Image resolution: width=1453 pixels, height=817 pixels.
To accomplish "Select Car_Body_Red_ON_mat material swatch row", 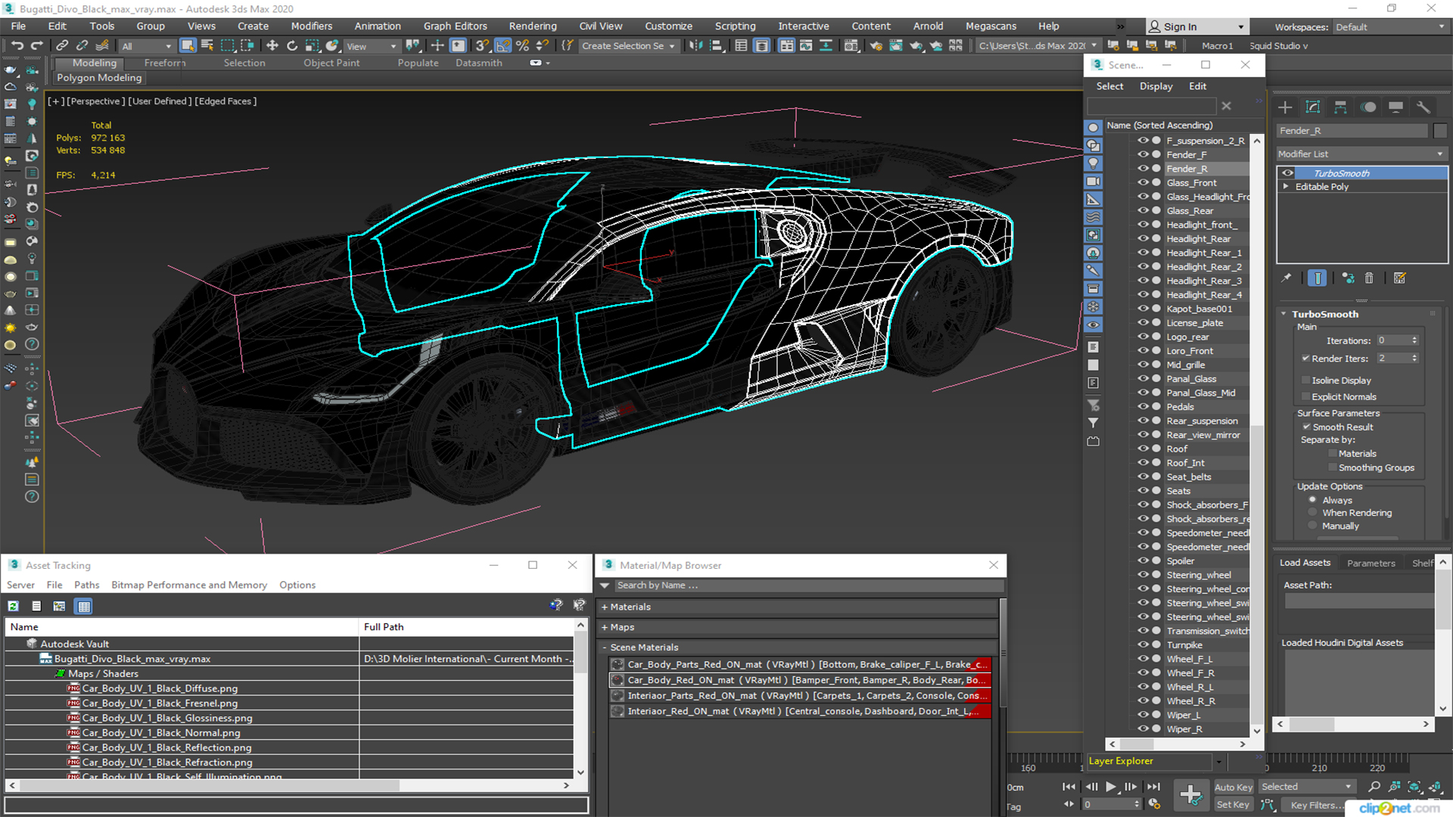I will point(800,681).
